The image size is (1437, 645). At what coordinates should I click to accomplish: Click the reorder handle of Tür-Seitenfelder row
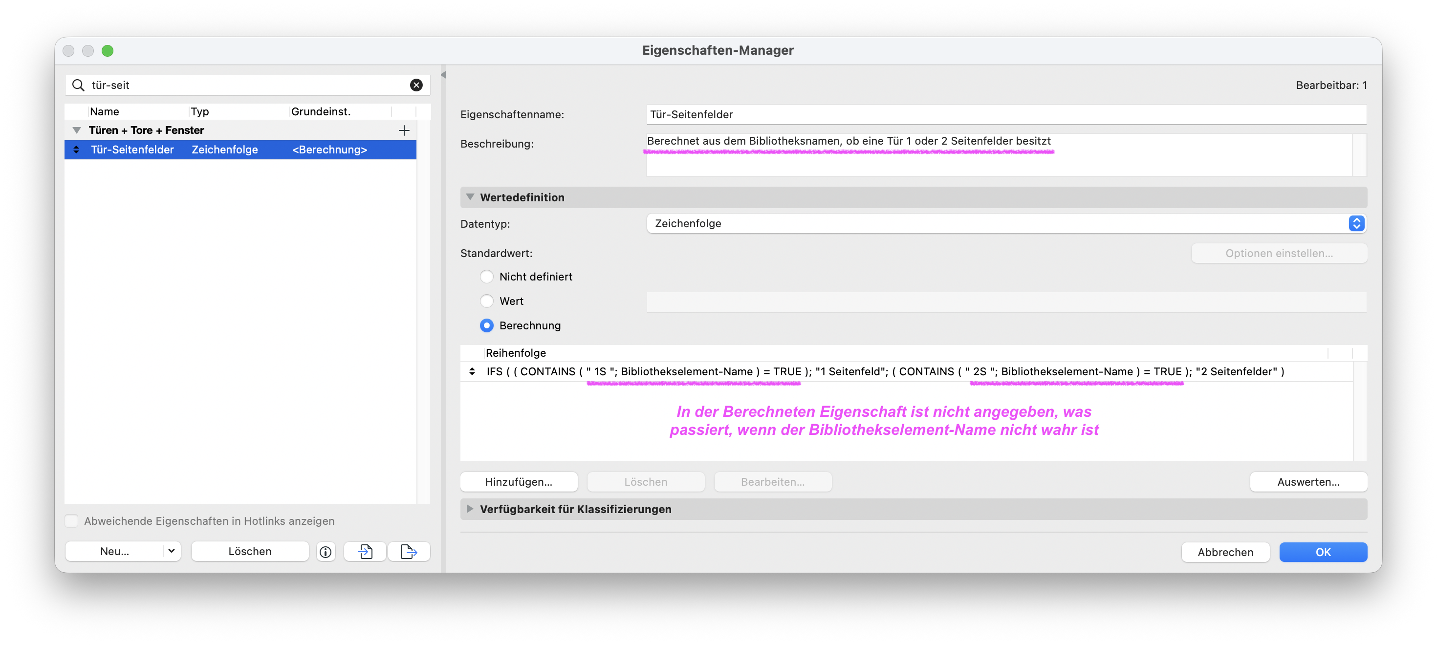click(x=76, y=150)
